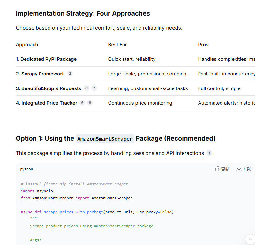This screenshot has width=255, height=245.
Task: Open citation 1 after "API interactions"
Action: tap(209, 153)
